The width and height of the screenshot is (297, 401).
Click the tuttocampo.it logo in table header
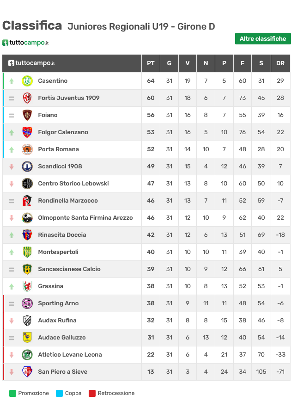[31, 63]
